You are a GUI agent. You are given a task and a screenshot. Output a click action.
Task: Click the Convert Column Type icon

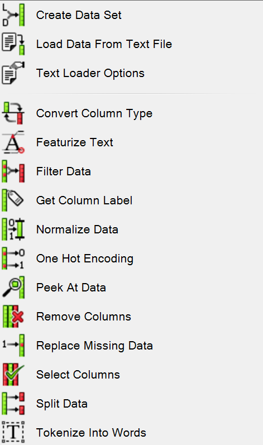click(13, 113)
